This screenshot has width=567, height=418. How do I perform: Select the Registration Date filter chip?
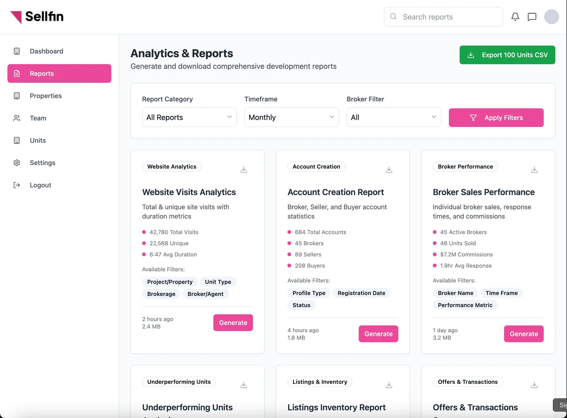361,293
